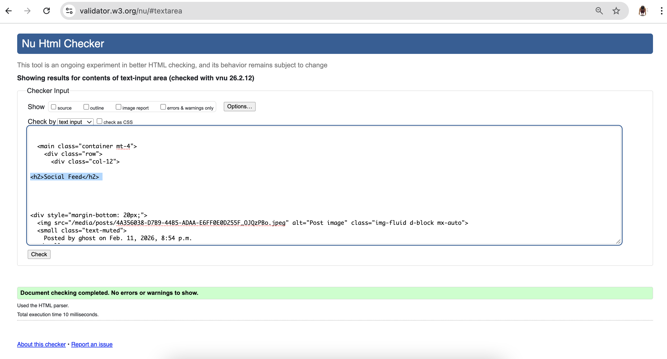
Task: Open the site permissions icon in address bar
Action: pyautogui.click(x=69, y=11)
